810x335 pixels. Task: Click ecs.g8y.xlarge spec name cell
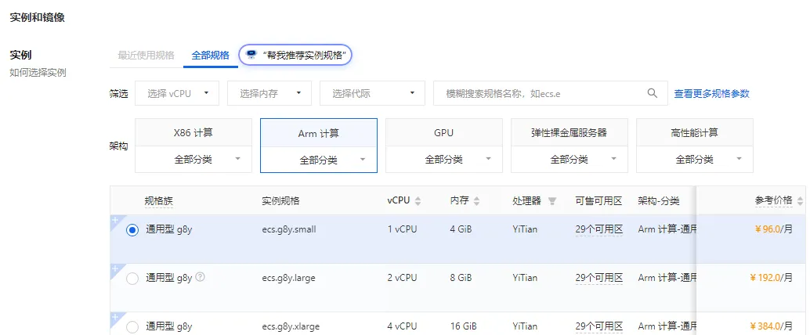click(x=291, y=326)
